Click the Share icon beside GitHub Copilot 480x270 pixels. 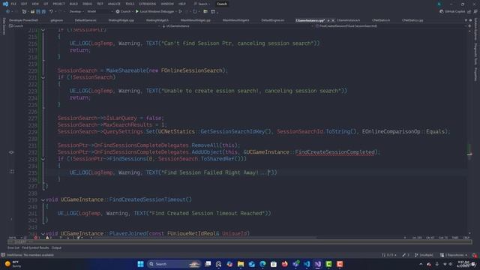tap(469, 12)
